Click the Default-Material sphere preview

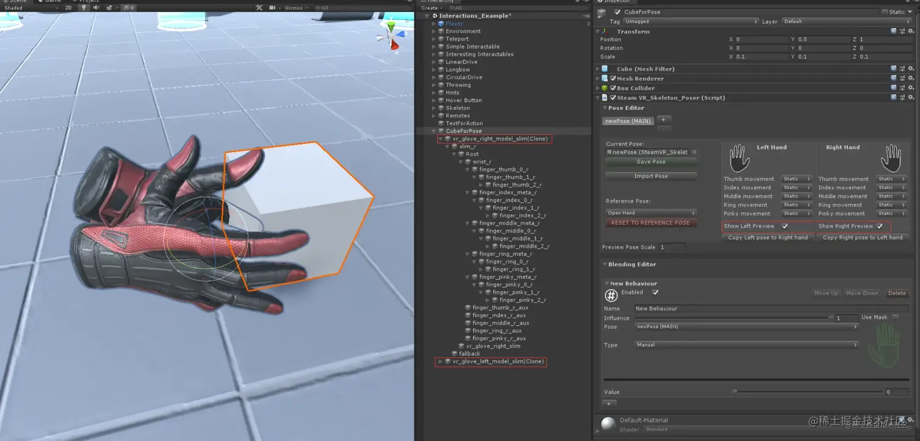608,423
